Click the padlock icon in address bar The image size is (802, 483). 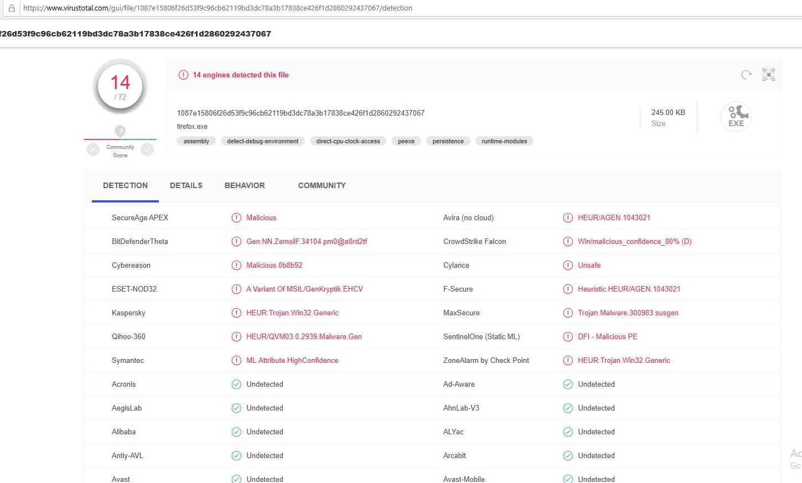pos(11,8)
